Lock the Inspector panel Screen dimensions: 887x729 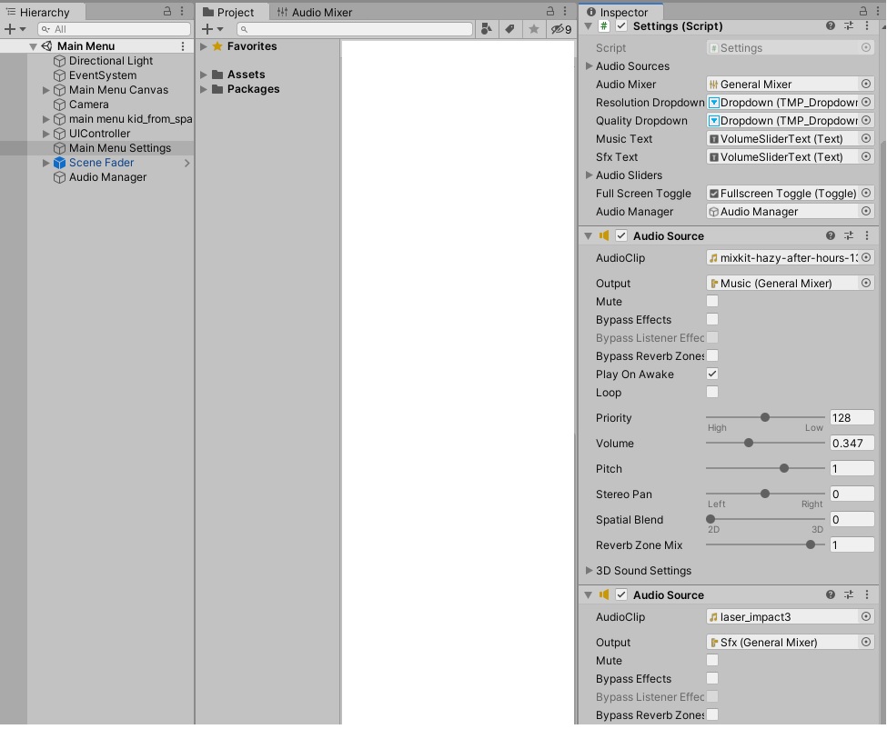point(862,11)
